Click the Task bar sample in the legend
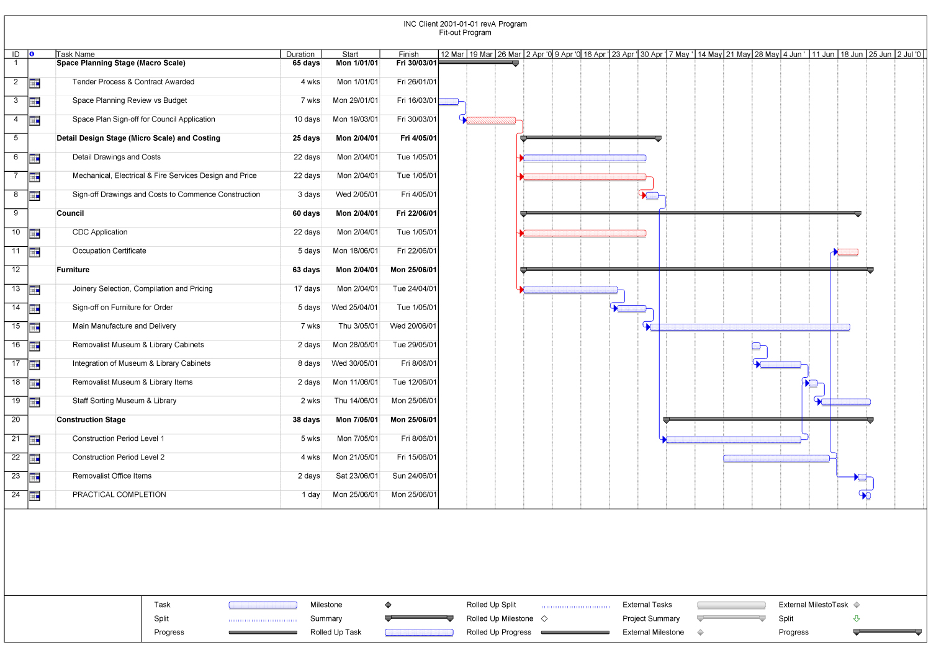The width and height of the screenshot is (931, 658). pos(263,605)
